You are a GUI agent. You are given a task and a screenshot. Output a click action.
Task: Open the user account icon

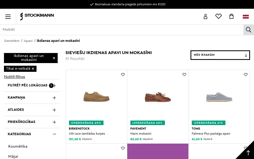[x=205, y=16]
